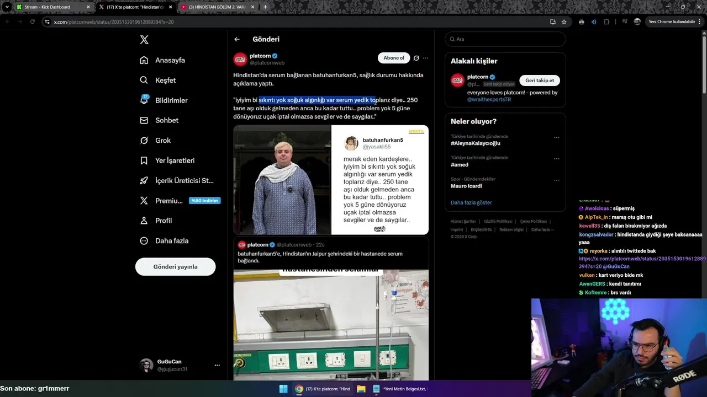Open Keşfet search page
Image resolution: width=707 pixels, height=397 pixels.
(x=158, y=80)
